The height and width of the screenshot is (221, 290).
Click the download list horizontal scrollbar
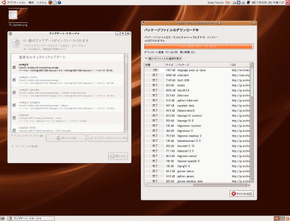click(x=198, y=185)
